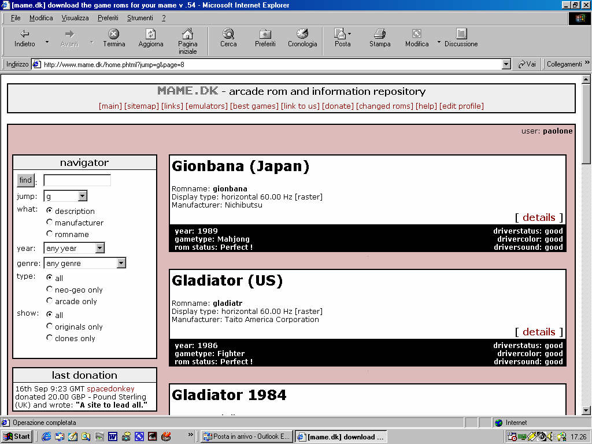Viewport: 592px width, 444px height.
Task: Open details for Gladiator (US)
Action: click(539, 331)
